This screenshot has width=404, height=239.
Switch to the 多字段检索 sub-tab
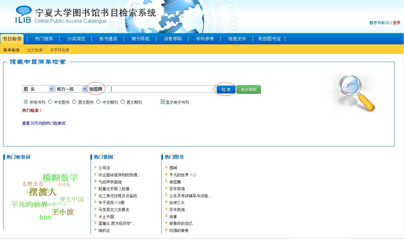coord(60,50)
